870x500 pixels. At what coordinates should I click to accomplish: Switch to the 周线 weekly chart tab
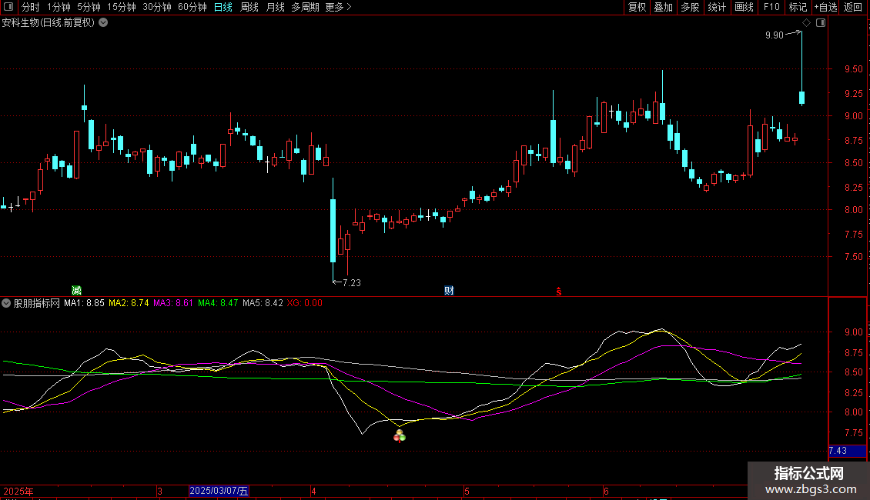(x=249, y=7)
